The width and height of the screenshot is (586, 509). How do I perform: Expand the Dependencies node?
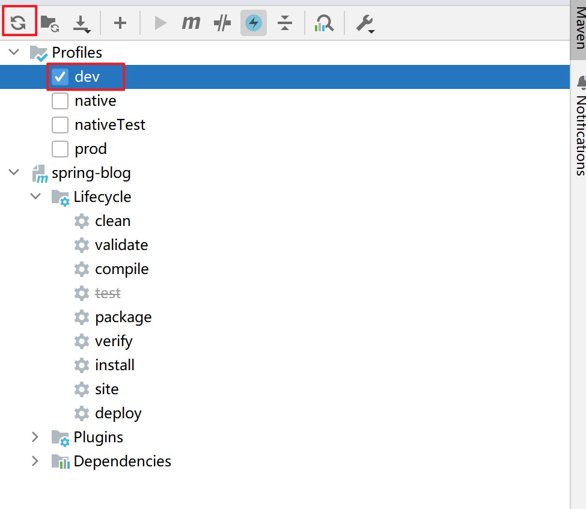click(x=35, y=461)
